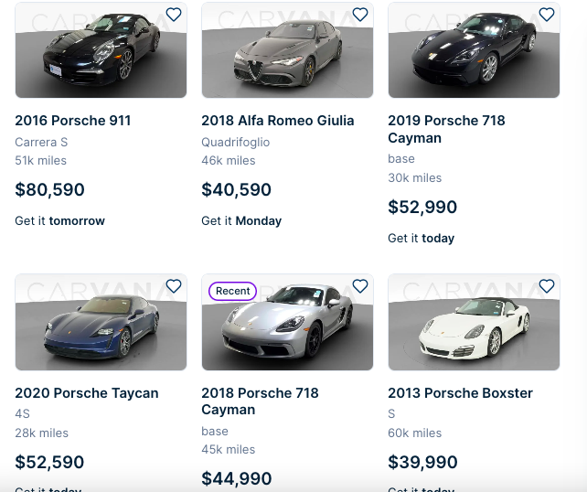Favorite the 2020 Porsche Taycan listing
The image size is (587, 492).
point(174,286)
